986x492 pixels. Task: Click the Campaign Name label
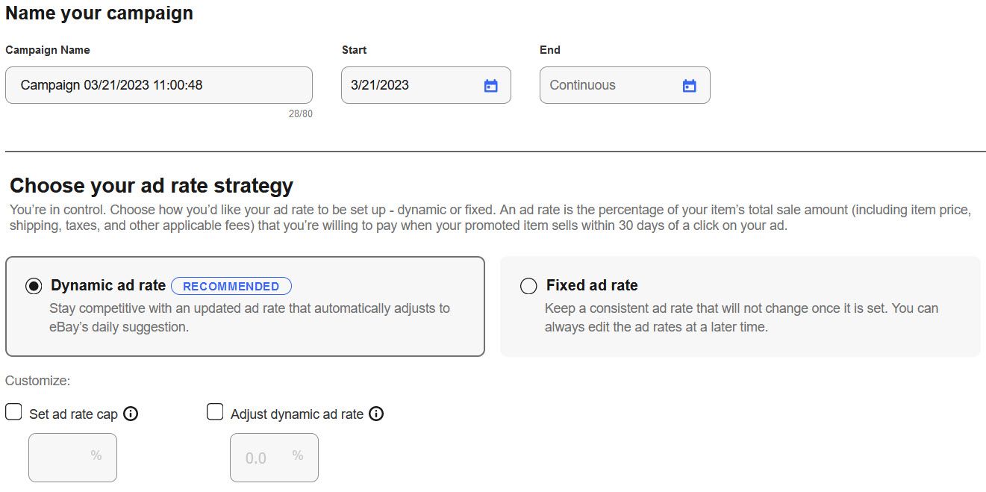pos(48,50)
